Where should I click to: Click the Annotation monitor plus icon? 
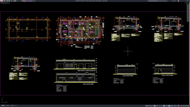(181, 106)
